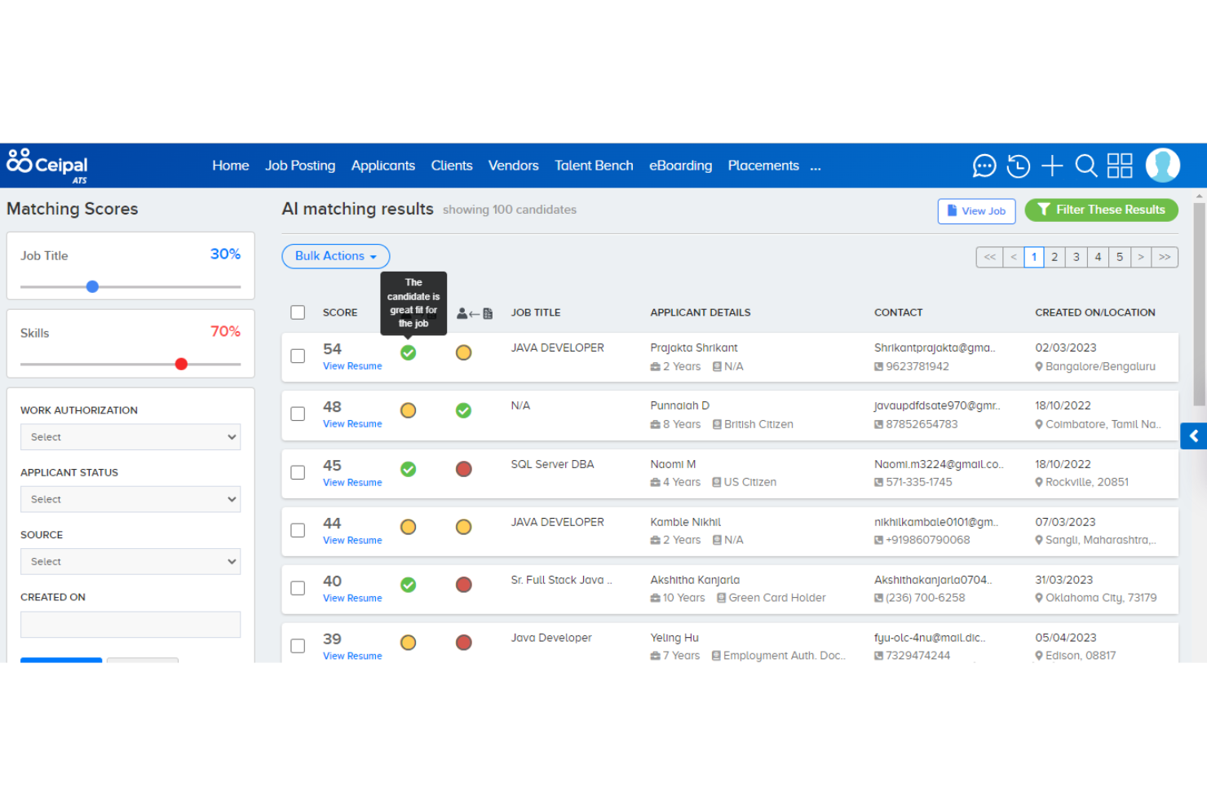
Task: Open the Applicants menu
Action: [383, 166]
